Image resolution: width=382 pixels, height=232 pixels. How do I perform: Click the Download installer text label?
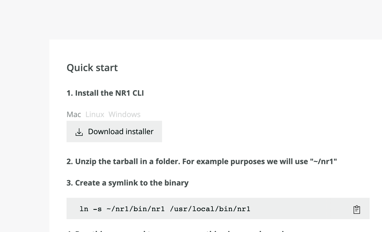[121, 132]
